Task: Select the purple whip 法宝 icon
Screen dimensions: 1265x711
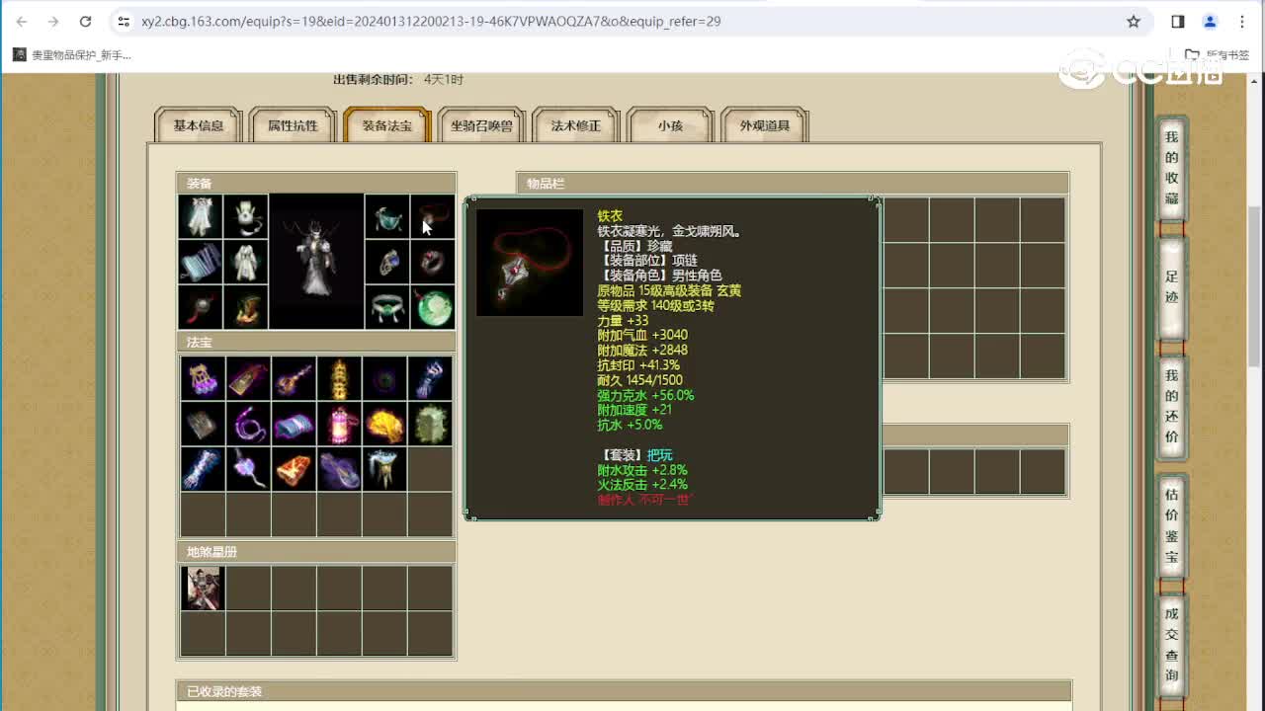Action: click(248, 424)
